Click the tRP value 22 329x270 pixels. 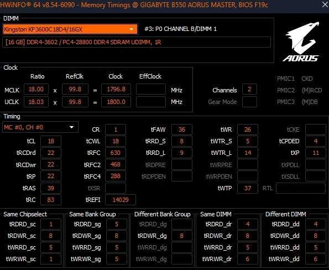51,176
